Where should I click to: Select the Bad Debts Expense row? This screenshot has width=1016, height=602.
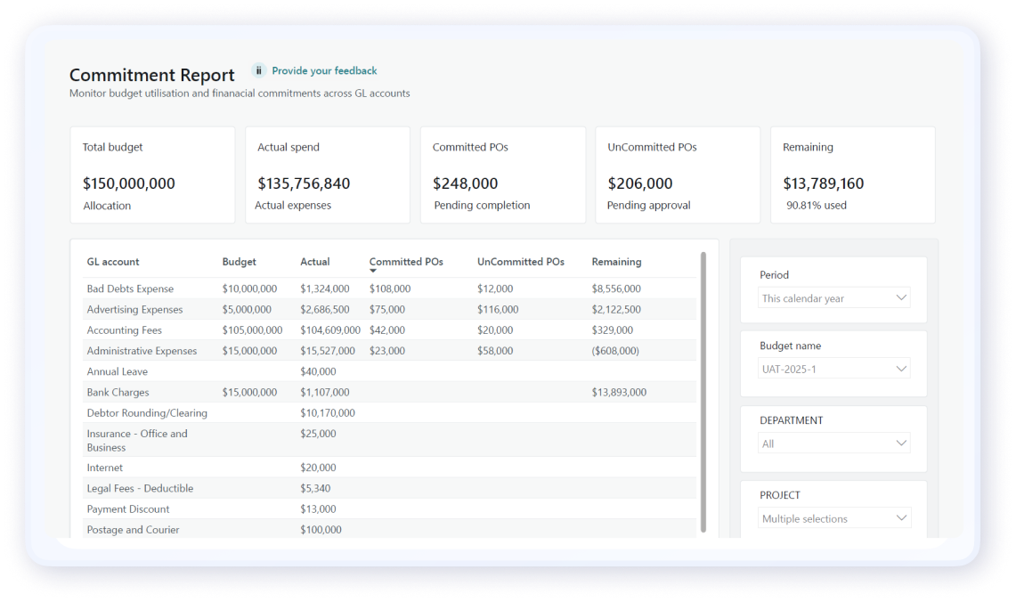click(x=130, y=289)
